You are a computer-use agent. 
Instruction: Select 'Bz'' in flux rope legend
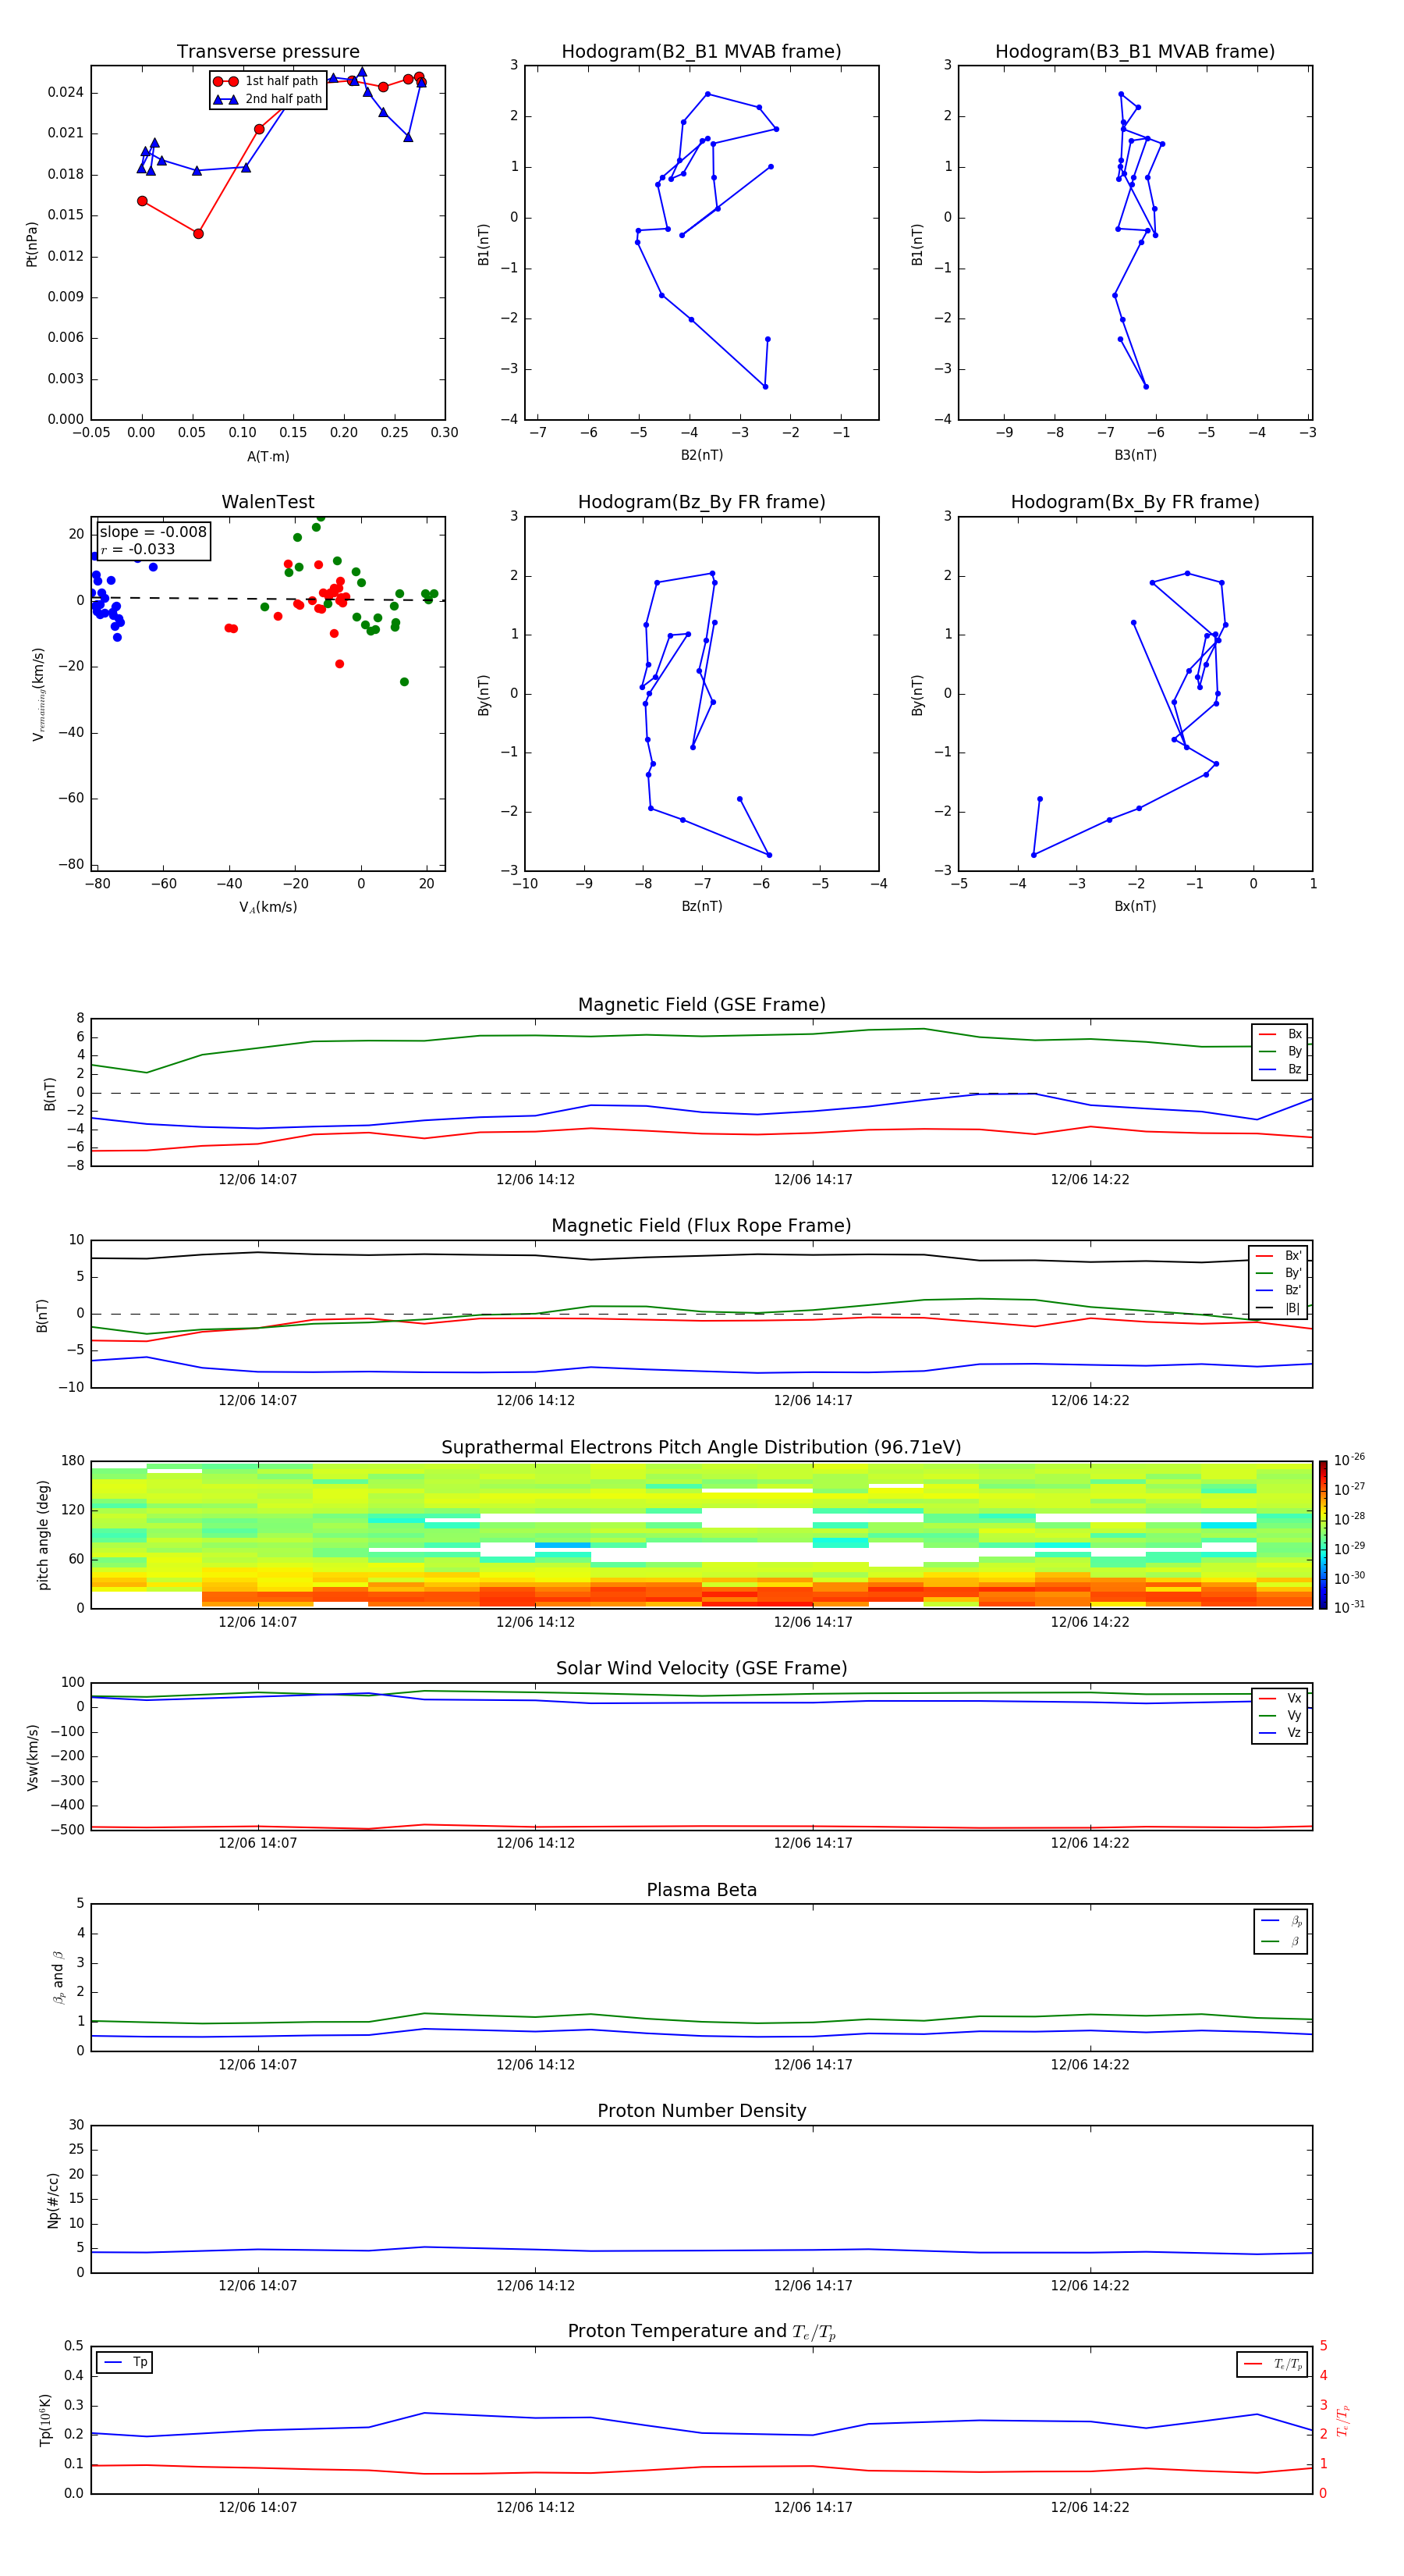[x=1279, y=1290]
